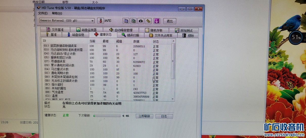
Task: Click the 日志 button
Action: point(164,116)
